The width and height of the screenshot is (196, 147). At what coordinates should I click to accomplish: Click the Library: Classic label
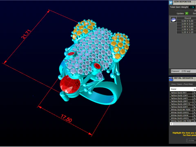[182, 84]
